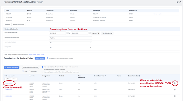The height and width of the screenshot is (101, 183).
Task: Click the Weekly frequency cell
Action: [72, 14]
